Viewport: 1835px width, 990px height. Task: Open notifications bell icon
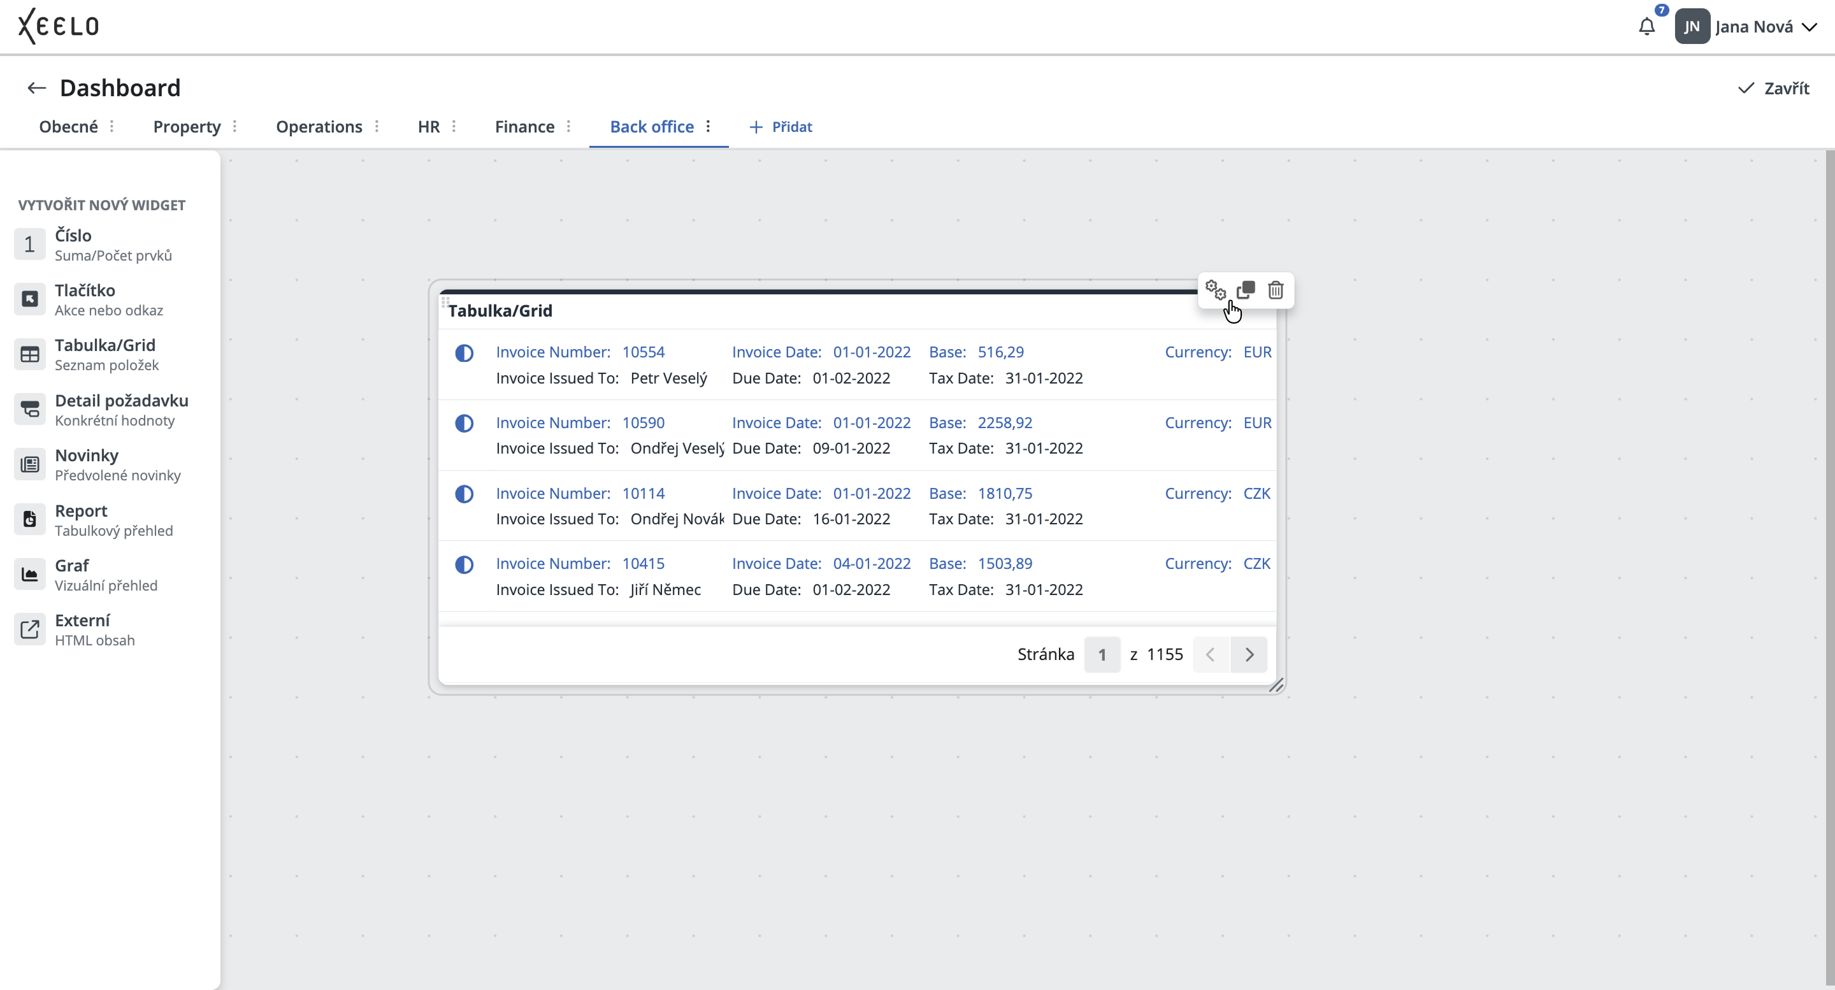pyautogui.click(x=1647, y=26)
